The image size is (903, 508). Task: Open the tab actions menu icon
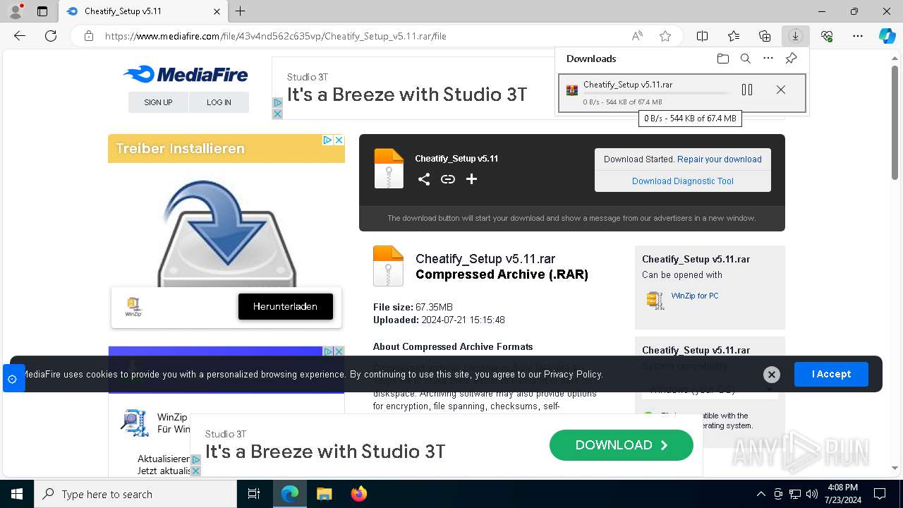click(x=42, y=11)
